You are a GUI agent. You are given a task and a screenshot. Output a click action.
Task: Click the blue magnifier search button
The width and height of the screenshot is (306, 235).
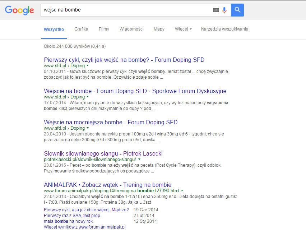coord(237,10)
